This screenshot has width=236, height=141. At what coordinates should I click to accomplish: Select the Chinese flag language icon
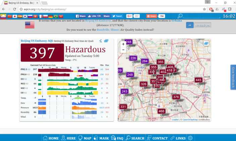(x=10, y=16)
